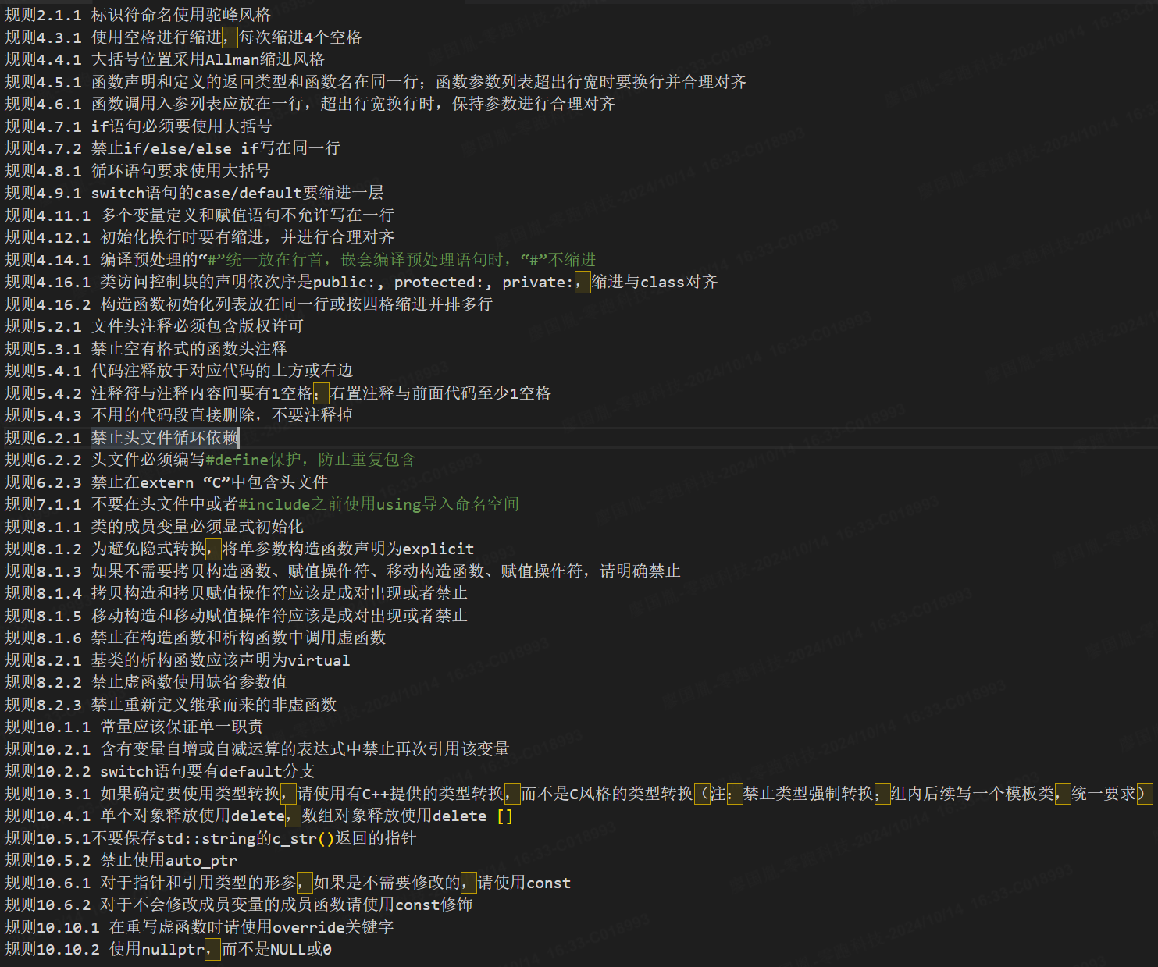Click line 规则4.8.1 循环语句要求使用大括号
The height and width of the screenshot is (967, 1158).
(x=137, y=171)
